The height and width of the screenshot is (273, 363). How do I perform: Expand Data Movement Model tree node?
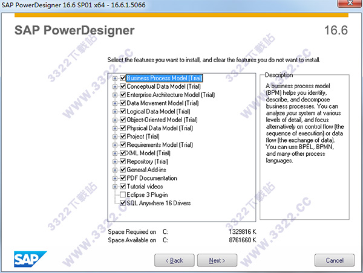coord(115,103)
